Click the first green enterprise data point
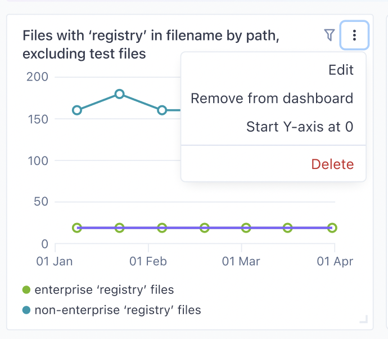 pos(77,228)
